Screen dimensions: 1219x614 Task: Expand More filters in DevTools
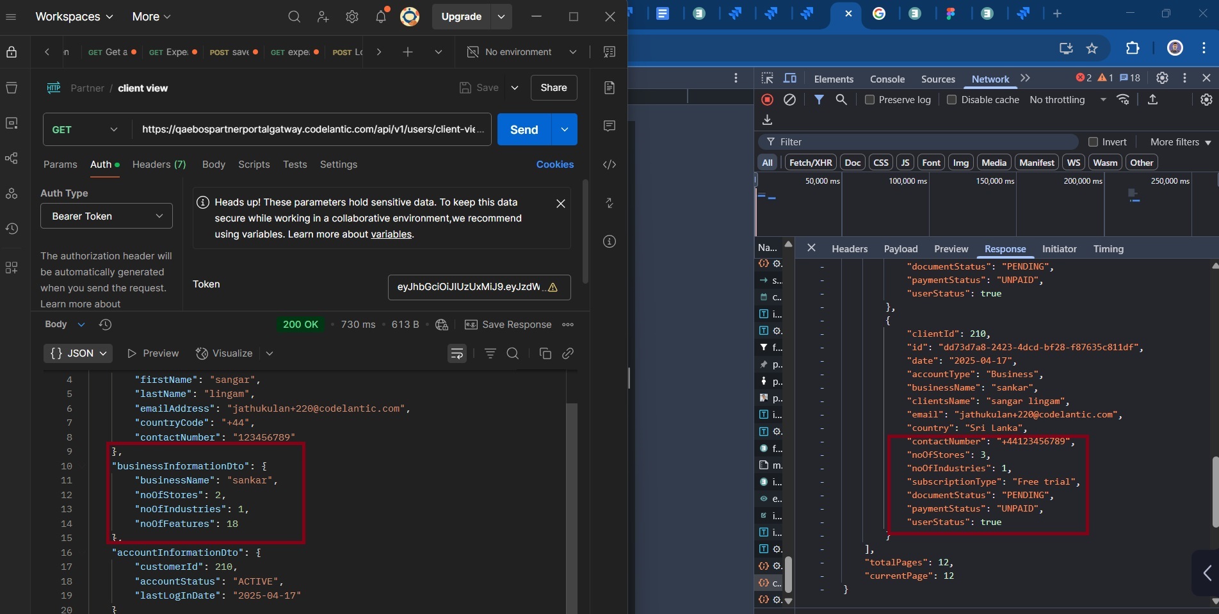point(1181,142)
